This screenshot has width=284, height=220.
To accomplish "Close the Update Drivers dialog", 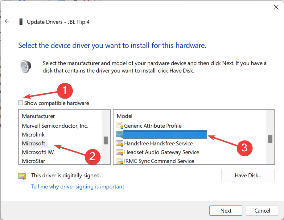I will coord(276,7).
